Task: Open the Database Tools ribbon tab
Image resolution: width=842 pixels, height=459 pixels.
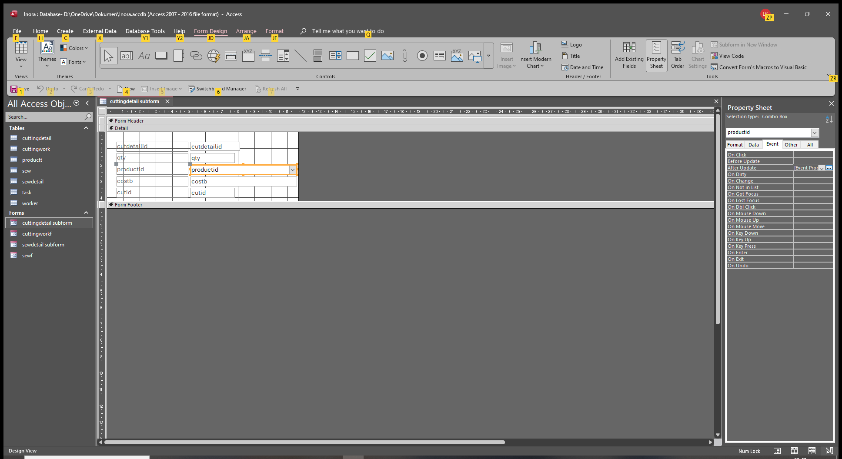Action: point(145,31)
